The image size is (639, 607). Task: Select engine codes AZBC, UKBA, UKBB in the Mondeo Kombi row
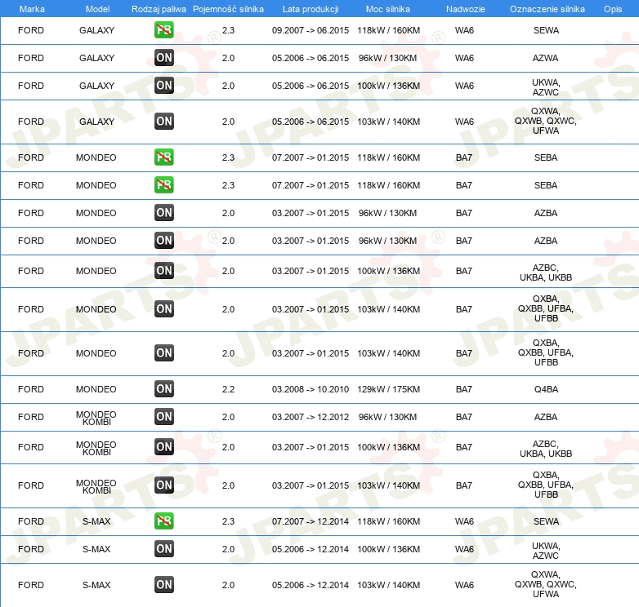(x=546, y=449)
